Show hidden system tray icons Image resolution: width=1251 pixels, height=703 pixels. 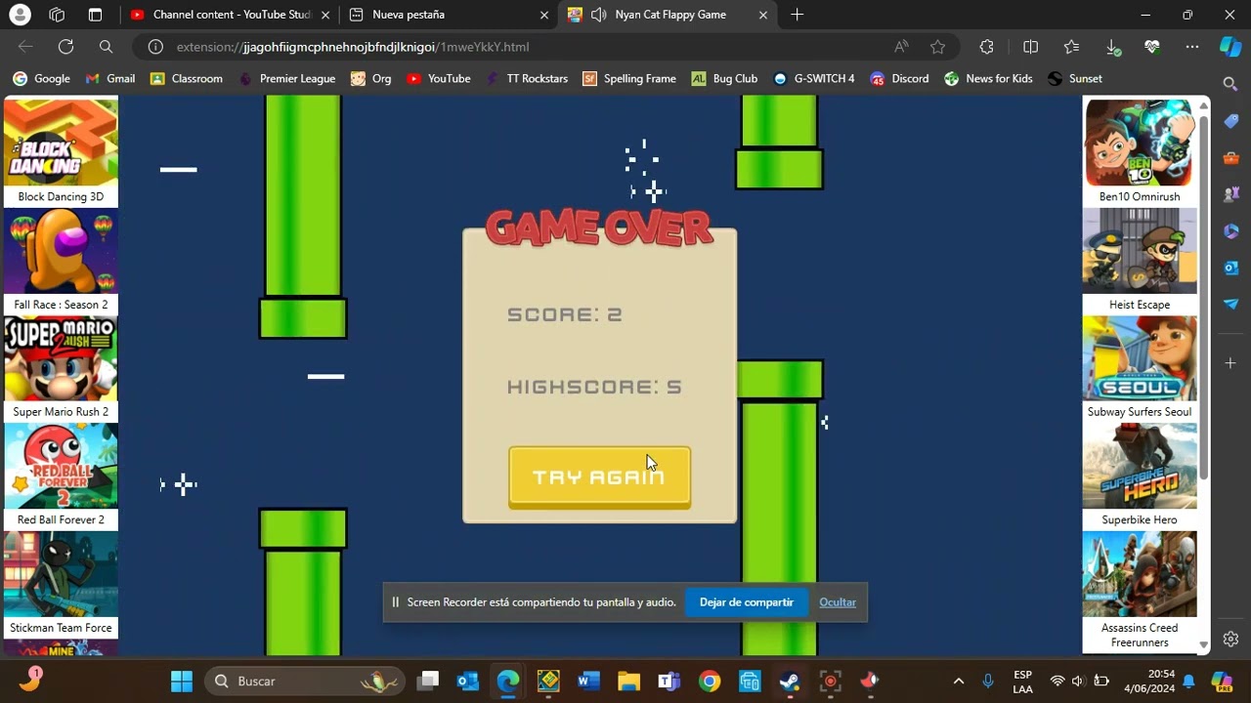pyautogui.click(x=959, y=681)
